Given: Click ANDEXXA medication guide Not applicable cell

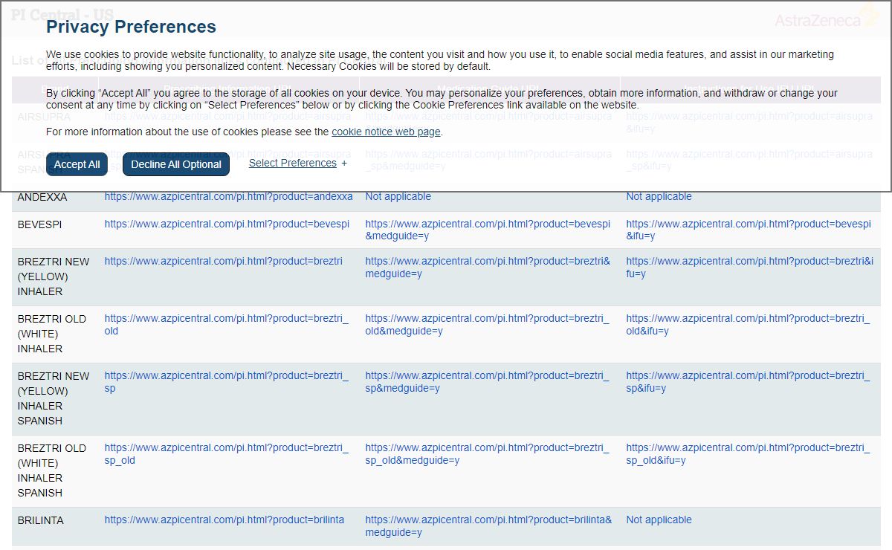Looking at the screenshot, I should point(398,197).
